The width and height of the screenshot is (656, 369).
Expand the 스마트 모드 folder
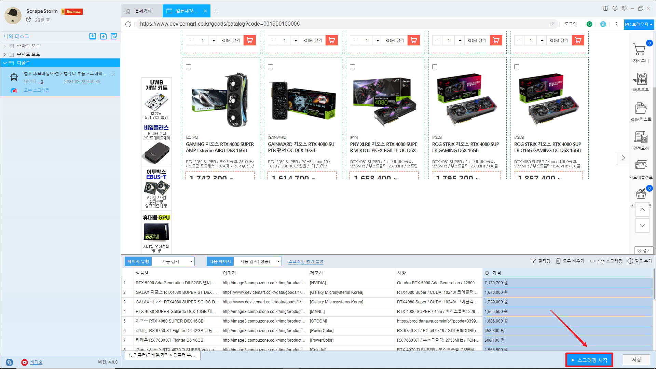pos(4,46)
